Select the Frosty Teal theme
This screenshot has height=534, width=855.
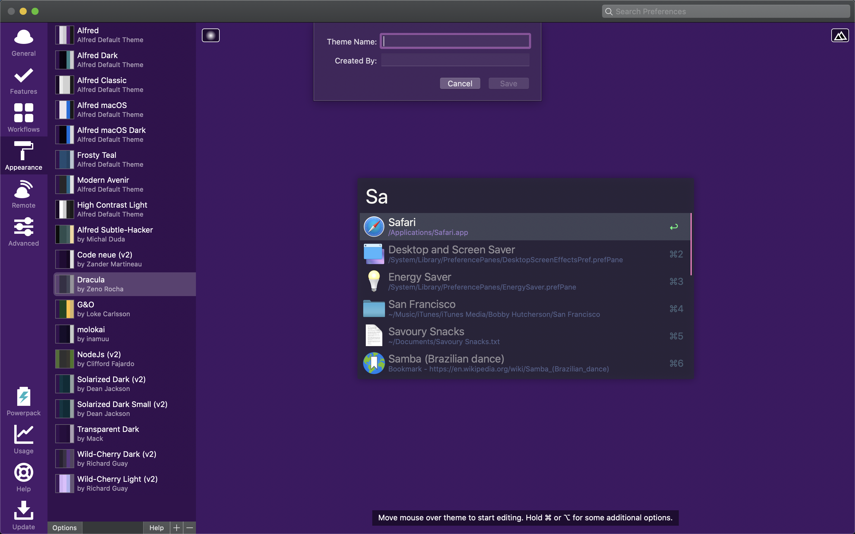click(125, 160)
